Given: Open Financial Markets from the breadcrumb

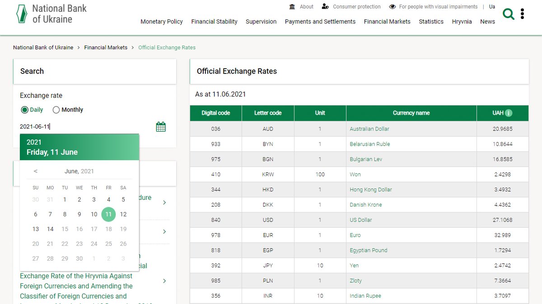Looking at the screenshot, I should (106, 47).
